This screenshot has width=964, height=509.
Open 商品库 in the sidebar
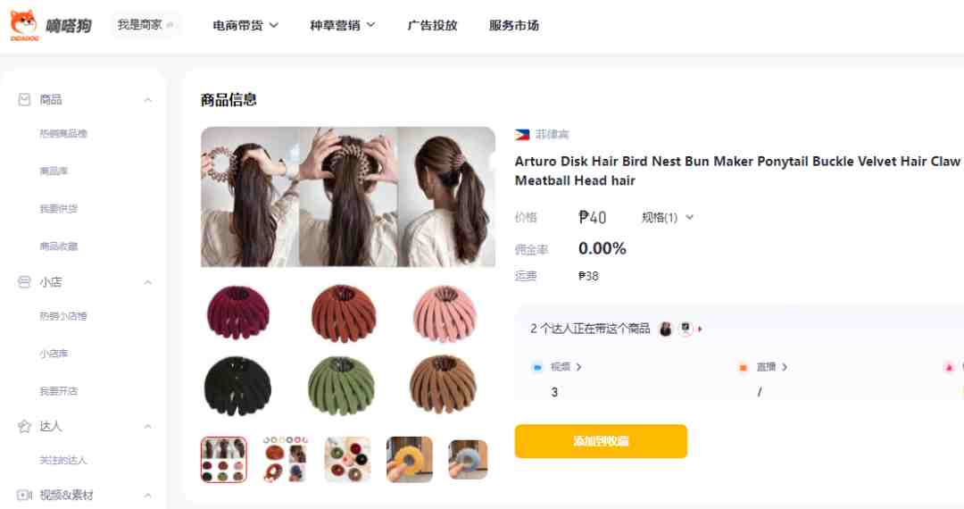[54, 171]
